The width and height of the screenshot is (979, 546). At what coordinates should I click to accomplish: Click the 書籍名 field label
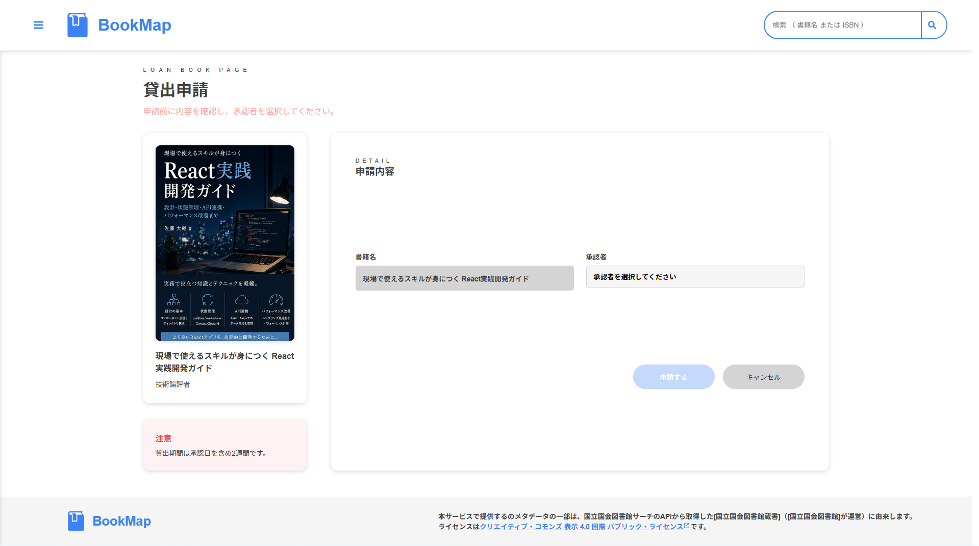(x=366, y=257)
